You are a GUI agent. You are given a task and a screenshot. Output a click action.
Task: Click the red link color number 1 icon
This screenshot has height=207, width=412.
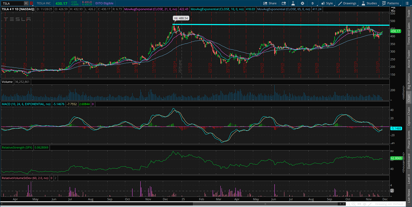(x=31, y=3)
